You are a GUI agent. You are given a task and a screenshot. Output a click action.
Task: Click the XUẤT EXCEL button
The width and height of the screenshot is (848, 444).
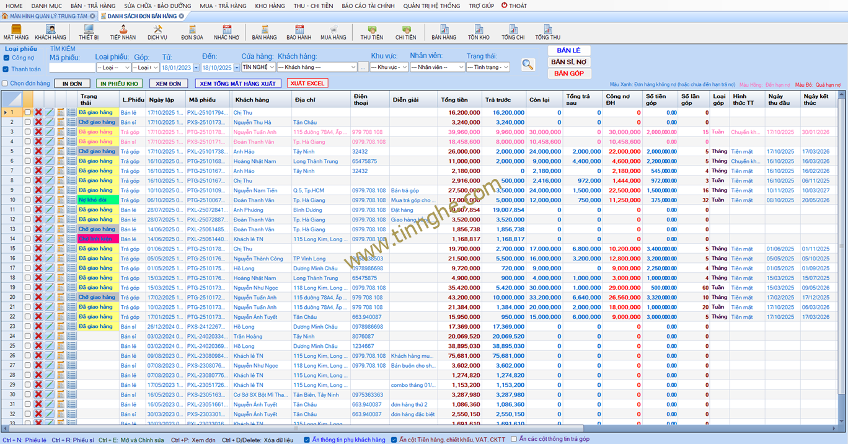[307, 83]
